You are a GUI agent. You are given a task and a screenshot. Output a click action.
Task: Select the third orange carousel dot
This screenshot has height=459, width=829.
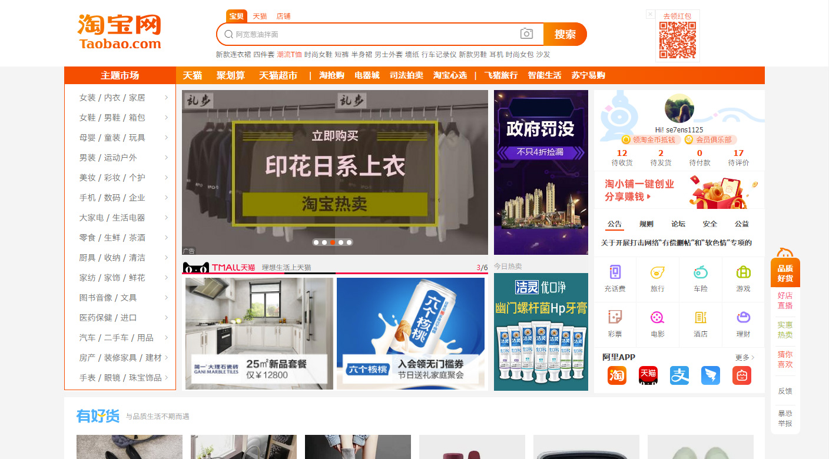tap(333, 242)
